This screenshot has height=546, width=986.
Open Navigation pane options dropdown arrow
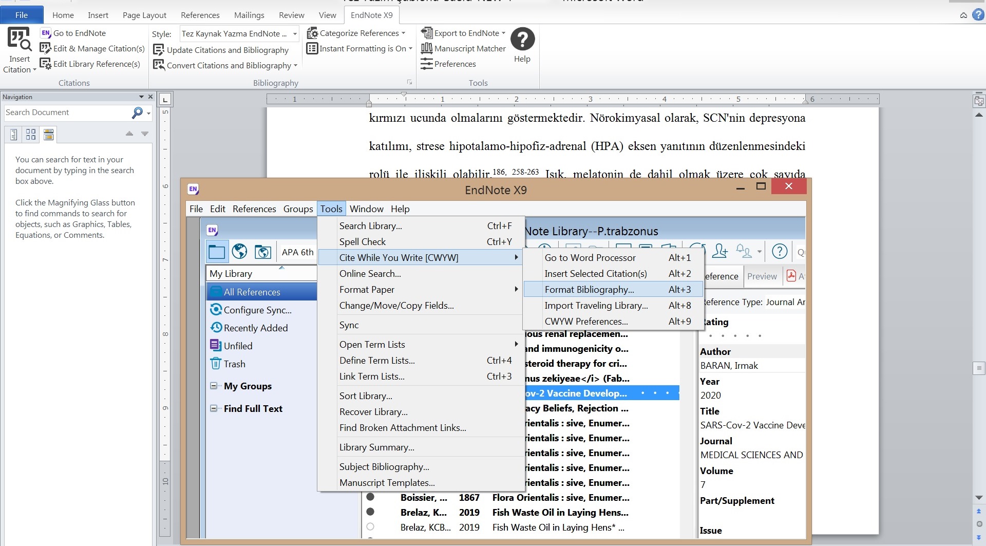pyautogui.click(x=141, y=97)
